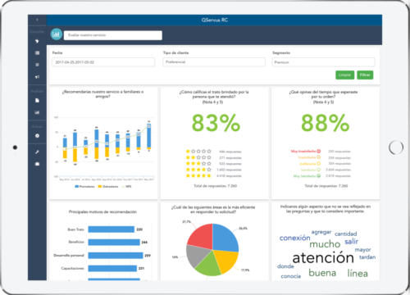Click the four-star rating row
This screenshot has height=295, width=410.
click(x=214, y=170)
